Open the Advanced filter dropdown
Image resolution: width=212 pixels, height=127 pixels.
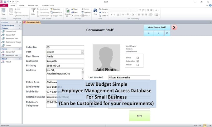56,12
